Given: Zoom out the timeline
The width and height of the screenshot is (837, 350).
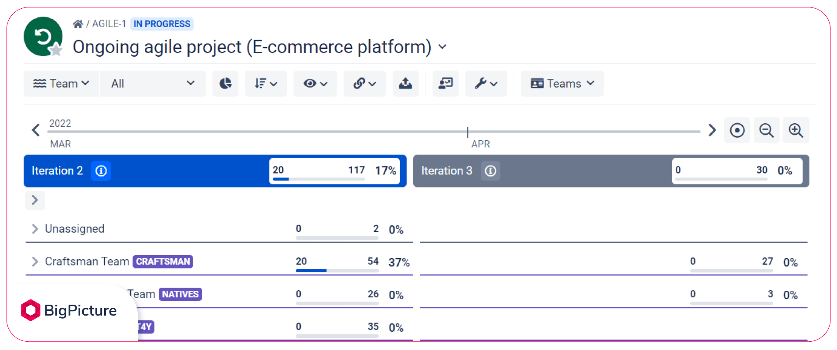Looking at the screenshot, I should point(766,130).
